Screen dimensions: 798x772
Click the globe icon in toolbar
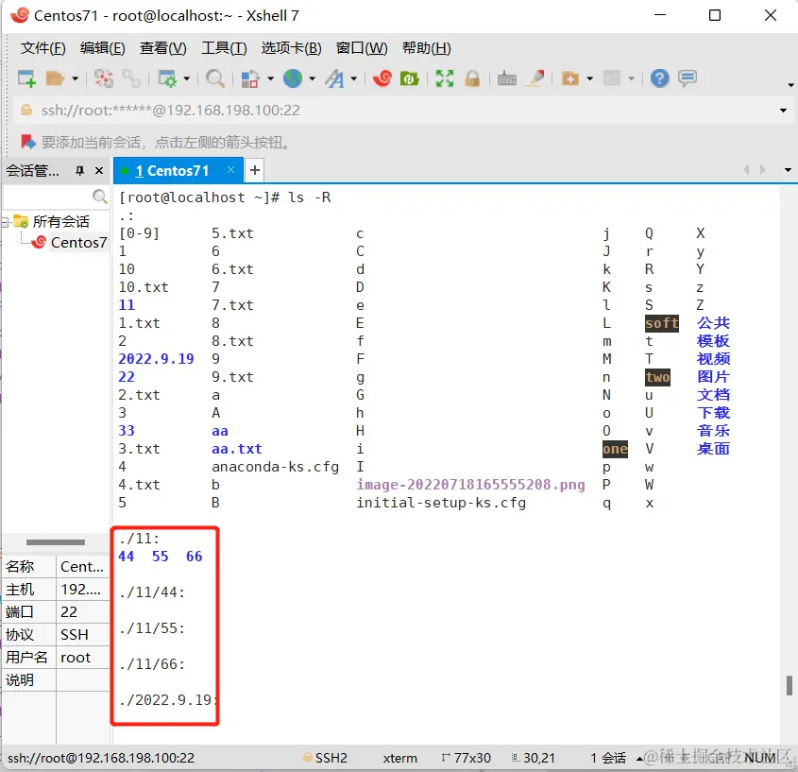pos(293,78)
